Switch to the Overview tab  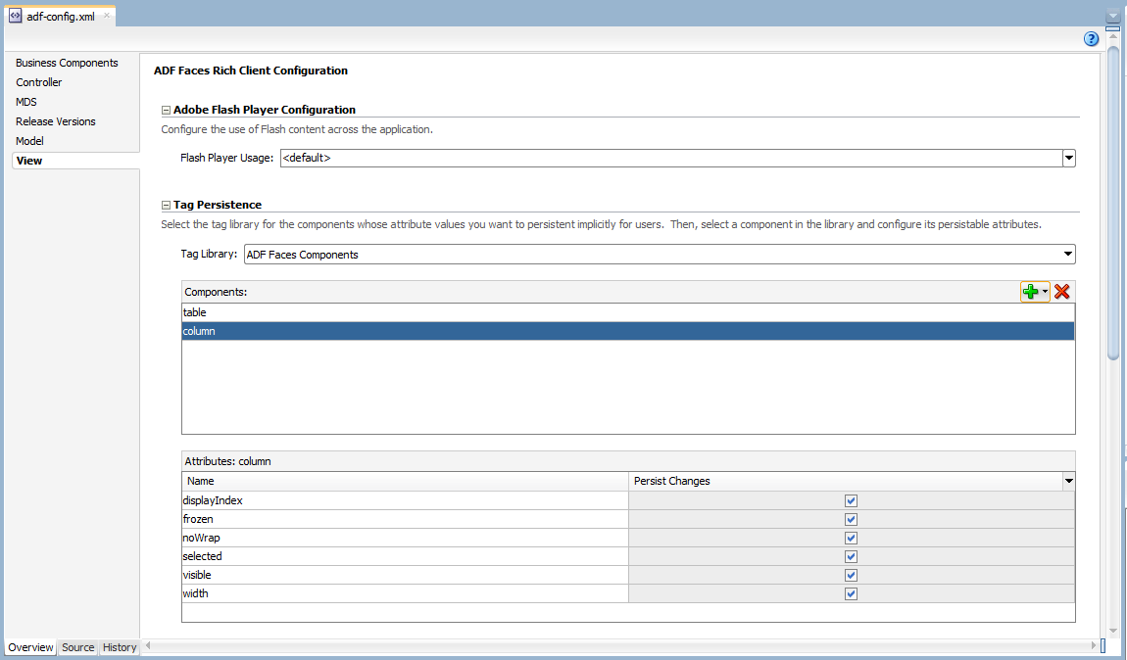(30, 647)
